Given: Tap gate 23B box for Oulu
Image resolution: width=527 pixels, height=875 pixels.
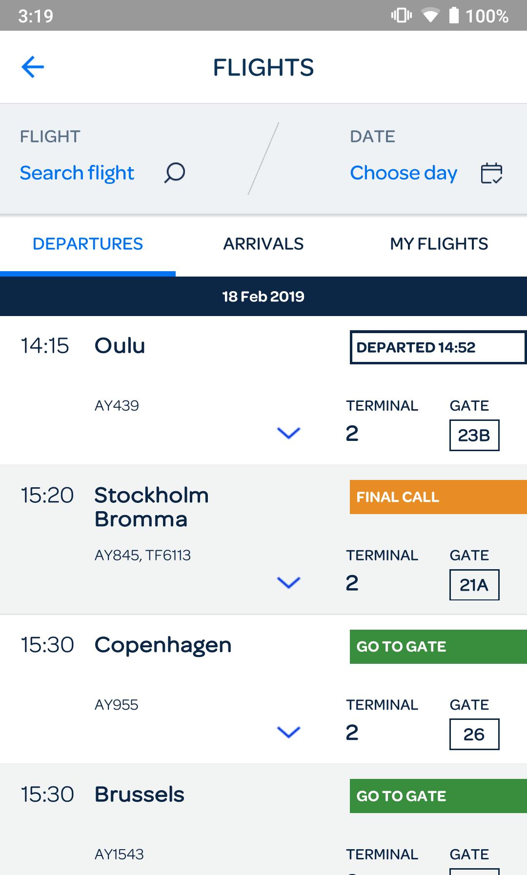Looking at the screenshot, I should tap(474, 435).
